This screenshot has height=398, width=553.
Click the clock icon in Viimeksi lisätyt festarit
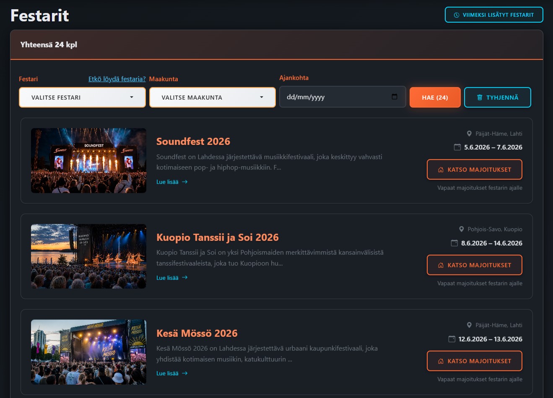[x=457, y=15]
